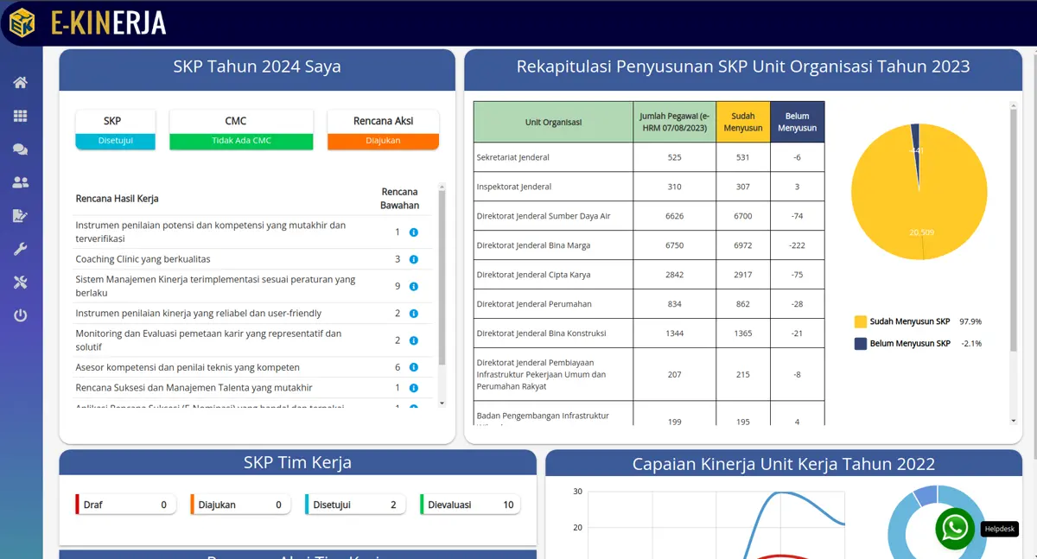Open the Dievaluasi team SKP filter
Screen dimensions: 1037x559
(x=470, y=505)
